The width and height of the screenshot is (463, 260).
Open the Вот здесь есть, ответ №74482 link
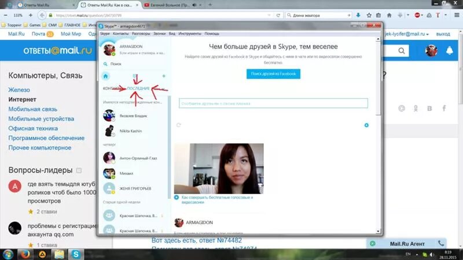(x=197, y=240)
